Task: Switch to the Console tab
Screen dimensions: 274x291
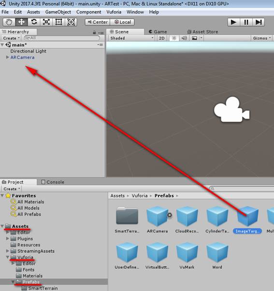Action: point(53,182)
